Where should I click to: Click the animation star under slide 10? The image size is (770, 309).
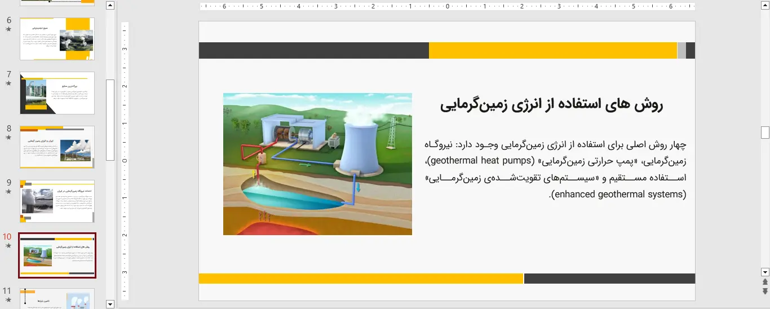tap(8, 246)
